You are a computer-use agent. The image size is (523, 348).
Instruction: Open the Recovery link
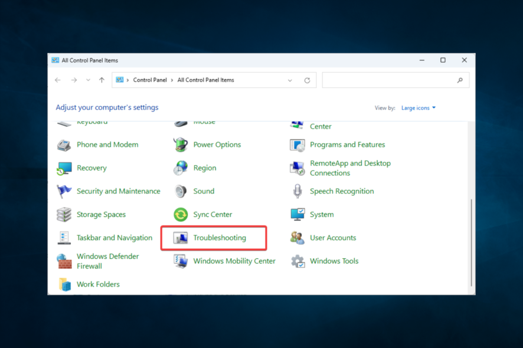pyautogui.click(x=91, y=168)
